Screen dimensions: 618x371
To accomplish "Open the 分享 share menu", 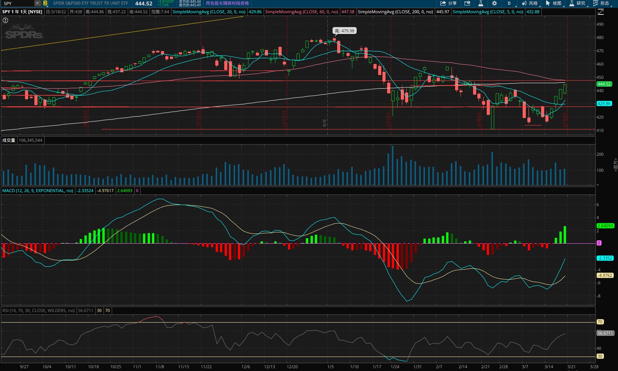I will (448, 3).
